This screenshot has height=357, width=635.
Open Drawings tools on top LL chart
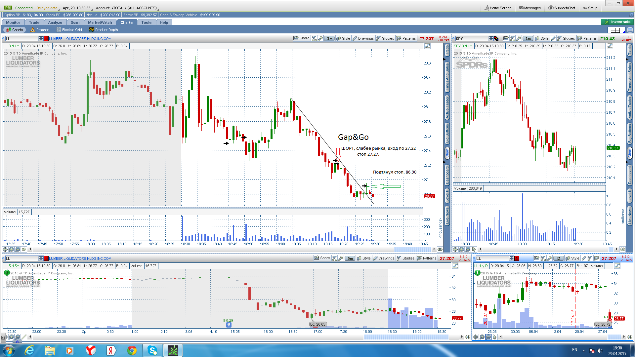363,38
